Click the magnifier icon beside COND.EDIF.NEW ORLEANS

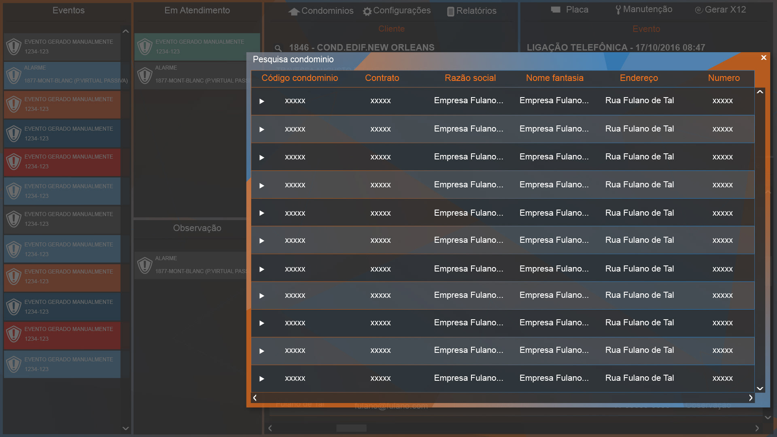(x=278, y=48)
